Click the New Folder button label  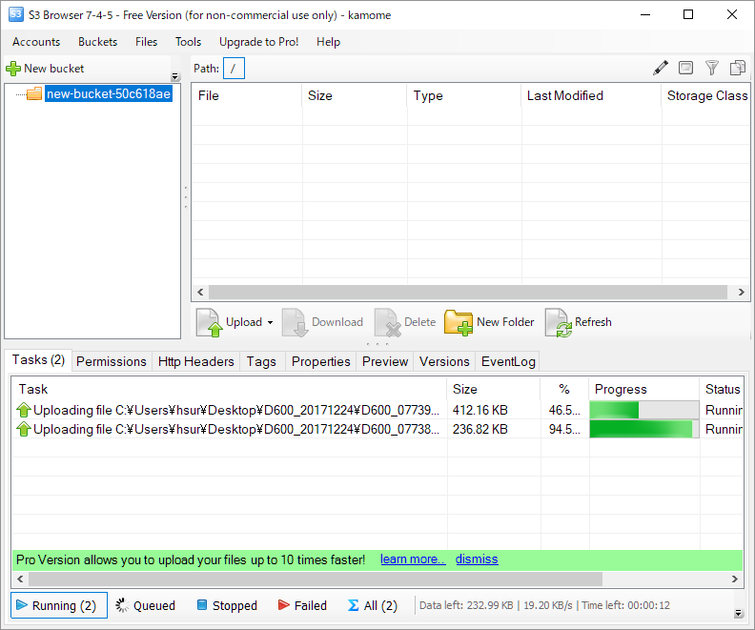click(x=505, y=322)
